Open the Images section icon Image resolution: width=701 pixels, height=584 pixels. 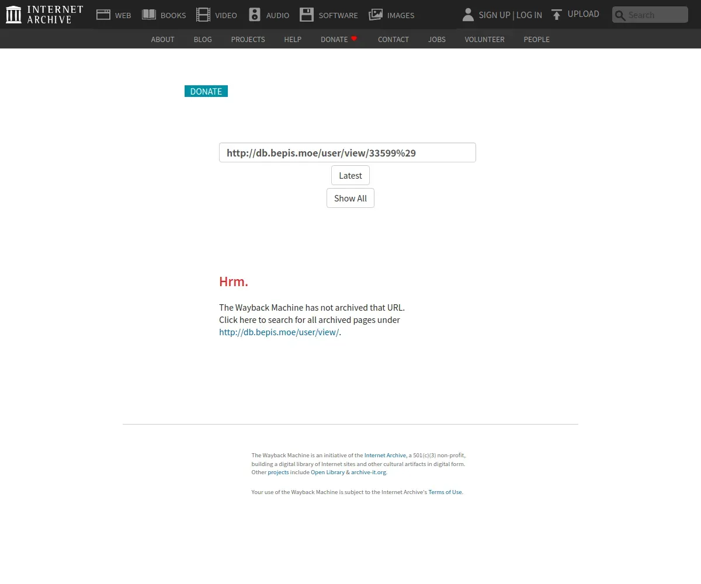pyautogui.click(x=376, y=15)
